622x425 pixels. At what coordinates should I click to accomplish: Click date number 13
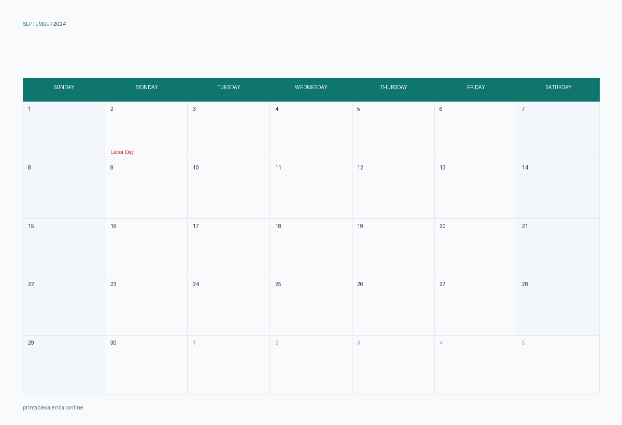pyautogui.click(x=443, y=167)
